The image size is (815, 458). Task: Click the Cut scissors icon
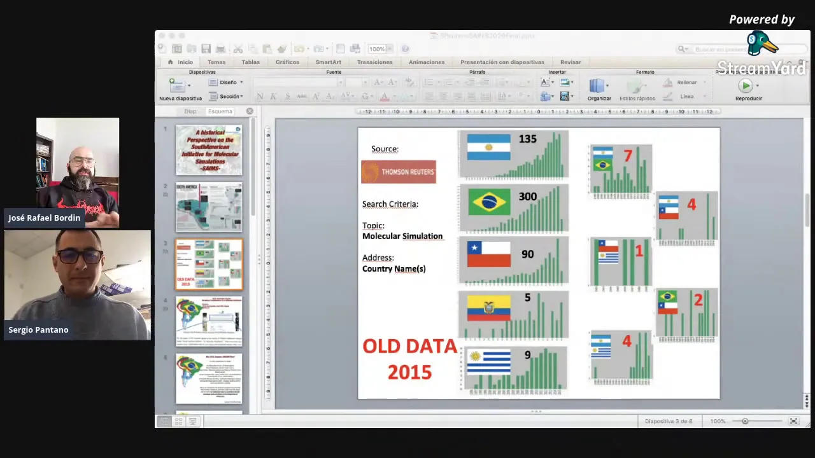(x=237, y=49)
